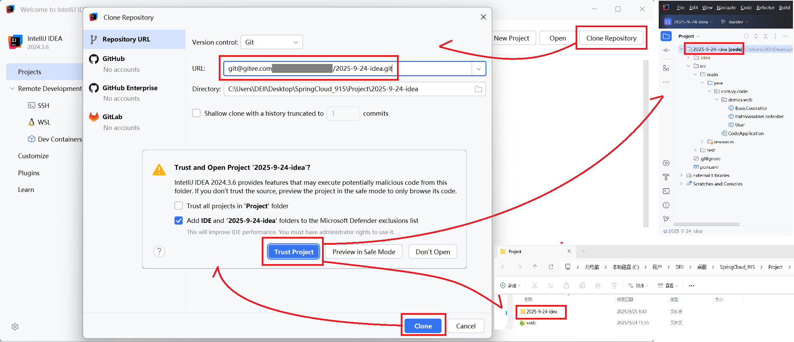This screenshot has width=794, height=342.
Task: Open the Terminal tool window icon
Action: pos(666,191)
